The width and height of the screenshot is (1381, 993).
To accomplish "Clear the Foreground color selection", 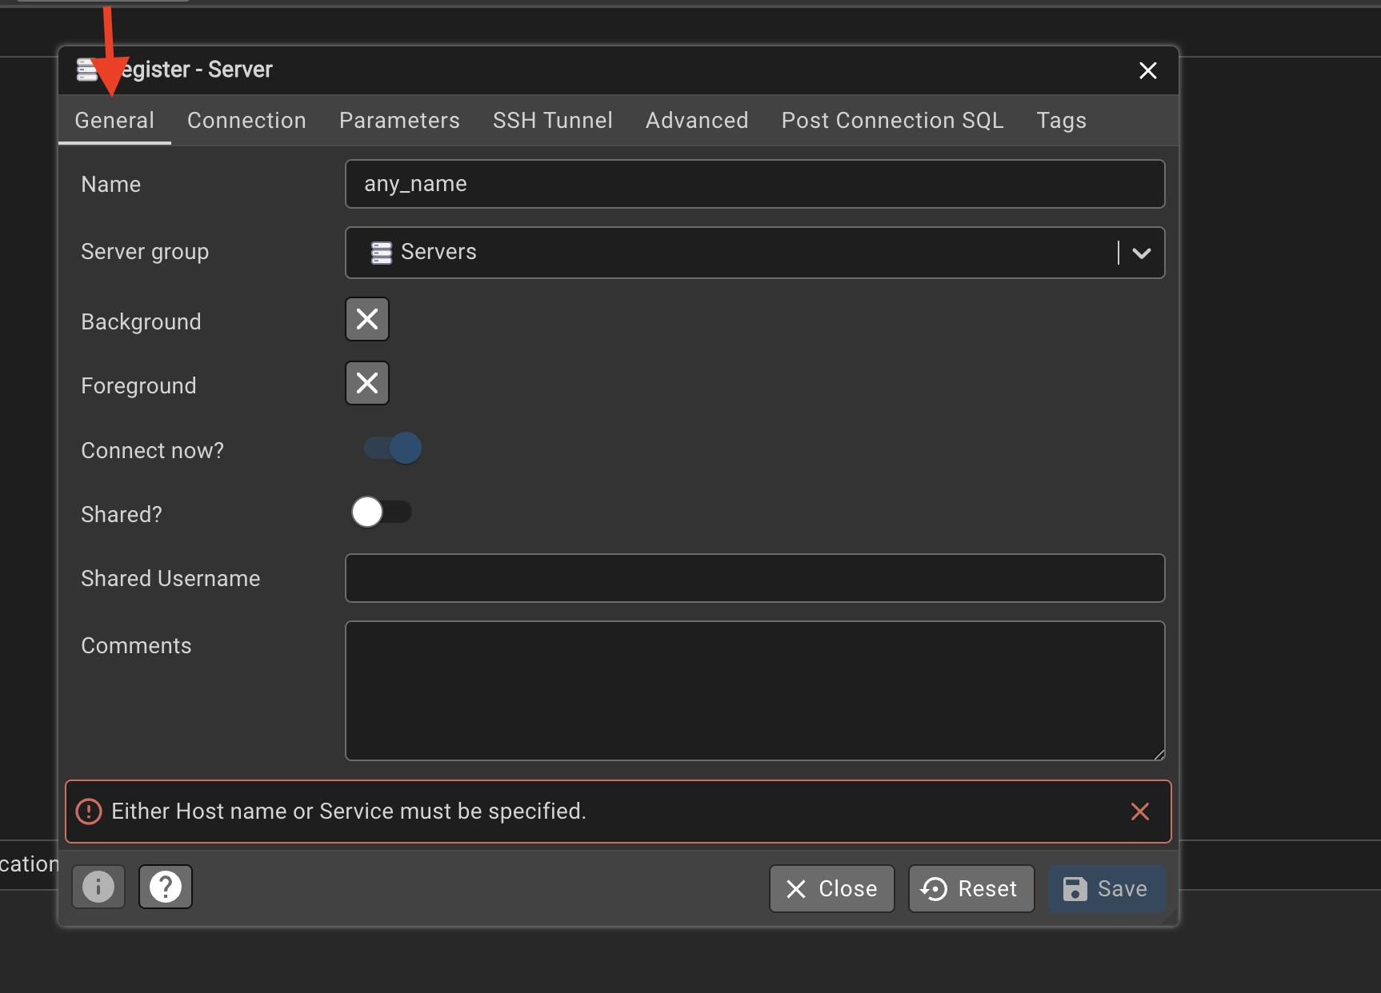I will pyautogui.click(x=367, y=383).
